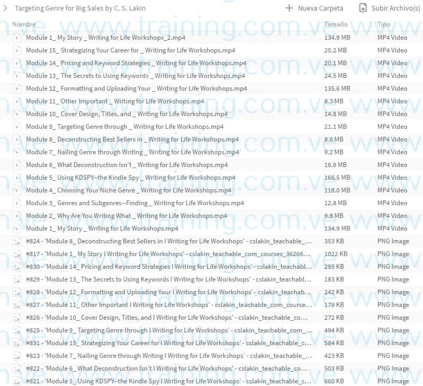Click video icon of Module 3 Genres Subgenres mp4

pyautogui.click(x=17, y=203)
